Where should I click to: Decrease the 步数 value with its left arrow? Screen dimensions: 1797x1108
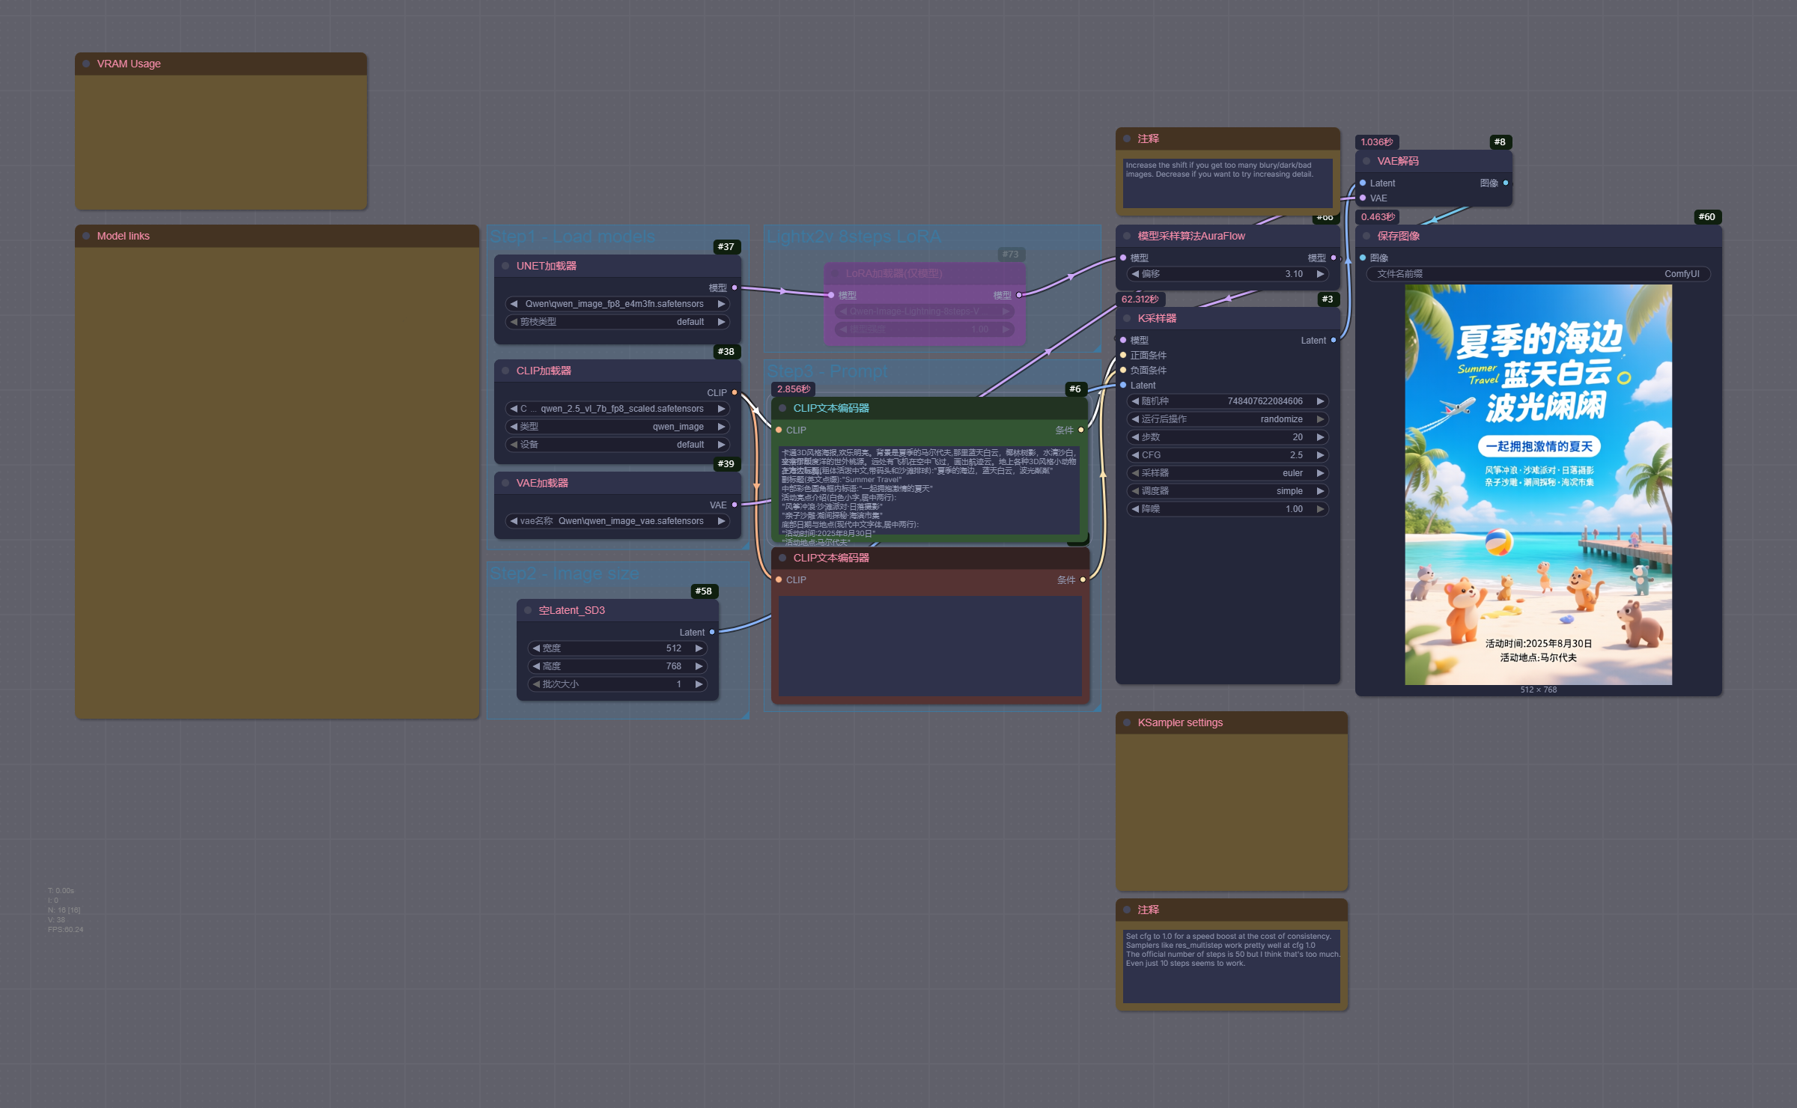pos(1135,437)
